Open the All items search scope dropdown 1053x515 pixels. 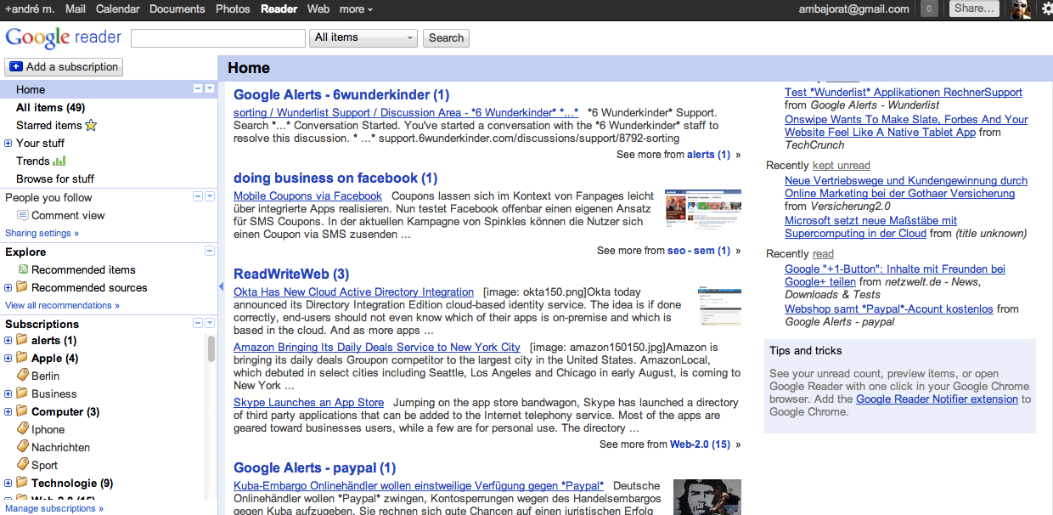pos(363,37)
